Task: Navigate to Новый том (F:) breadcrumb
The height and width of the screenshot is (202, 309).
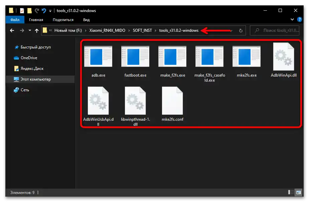Action: click(x=68, y=30)
